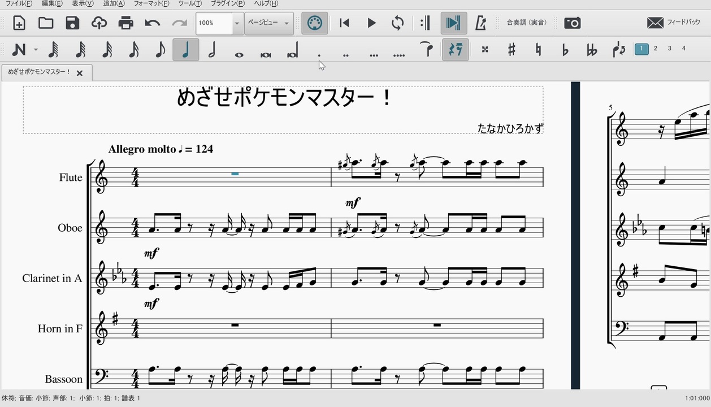Select voice 2
This screenshot has width=711, height=407.
[x=656, y=49]
